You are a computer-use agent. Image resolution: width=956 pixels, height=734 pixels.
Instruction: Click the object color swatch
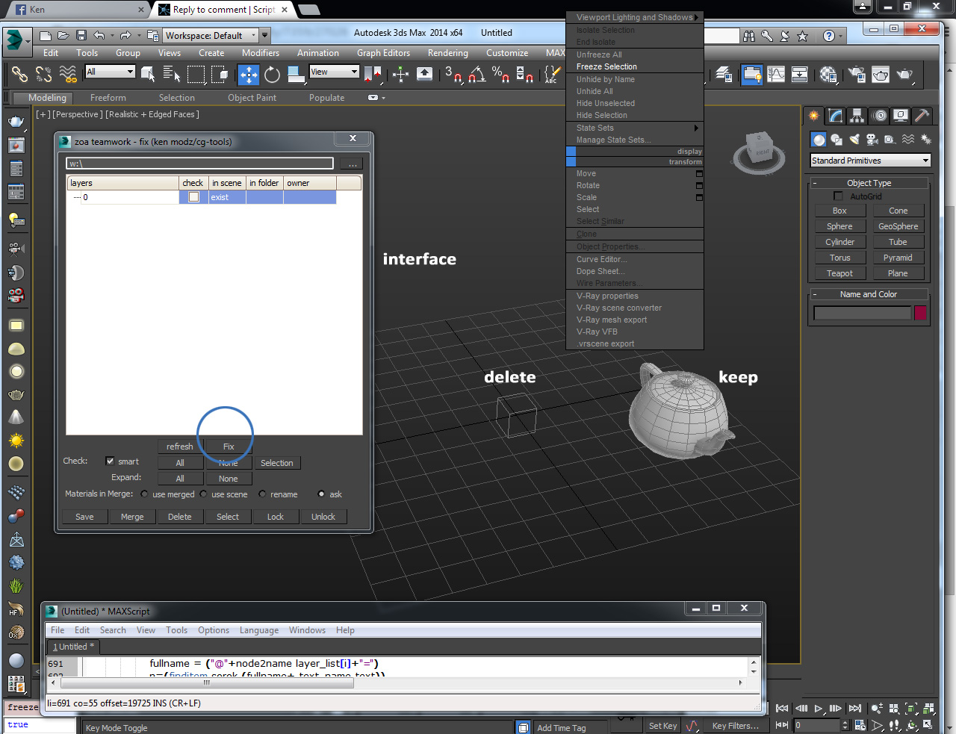(x=920, y=313)
